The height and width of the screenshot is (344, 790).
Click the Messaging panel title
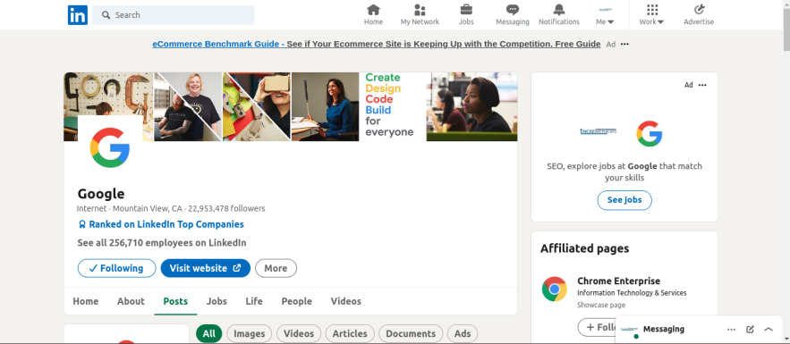(x=664, y=330)
